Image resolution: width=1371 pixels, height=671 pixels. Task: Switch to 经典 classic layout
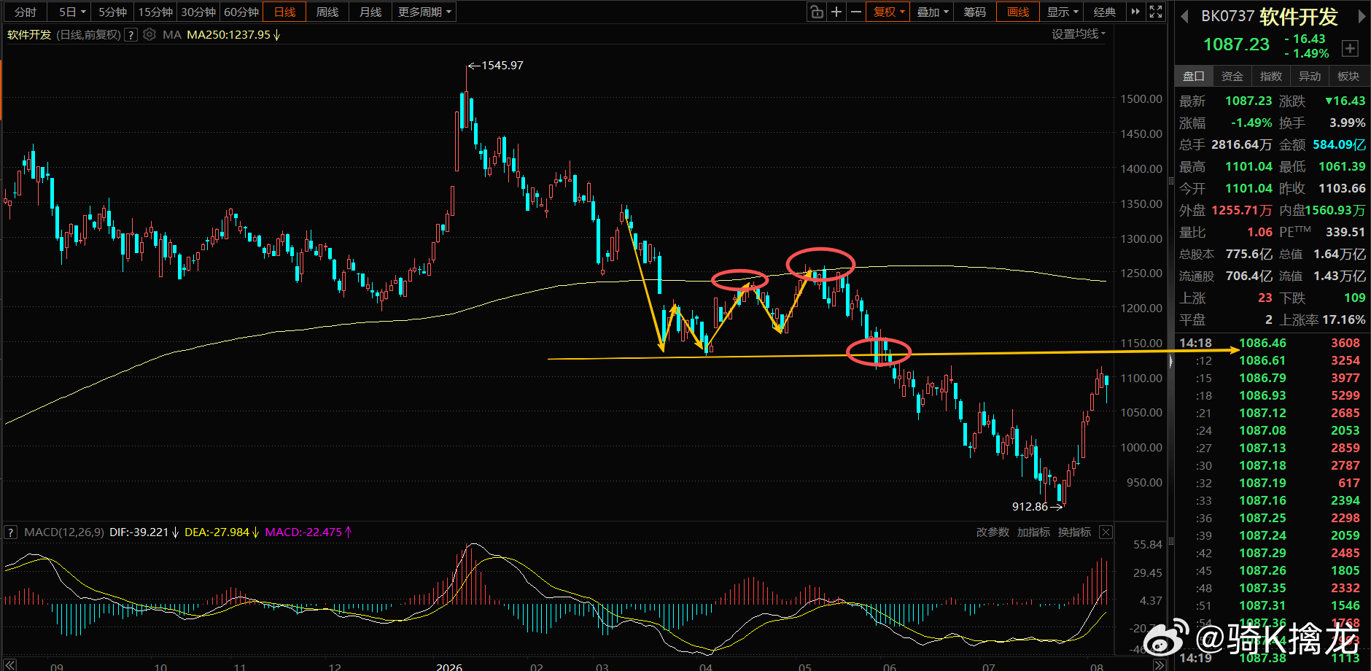[x=1105, y=12]
